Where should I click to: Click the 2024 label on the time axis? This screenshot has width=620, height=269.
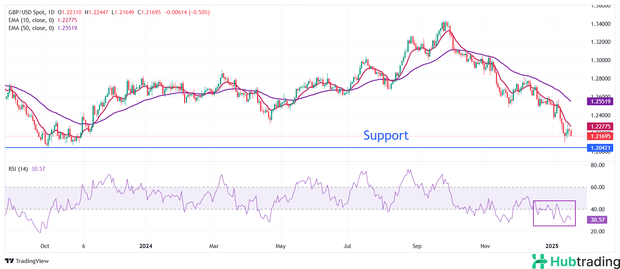pyautogui.click(x=145, y=246)
